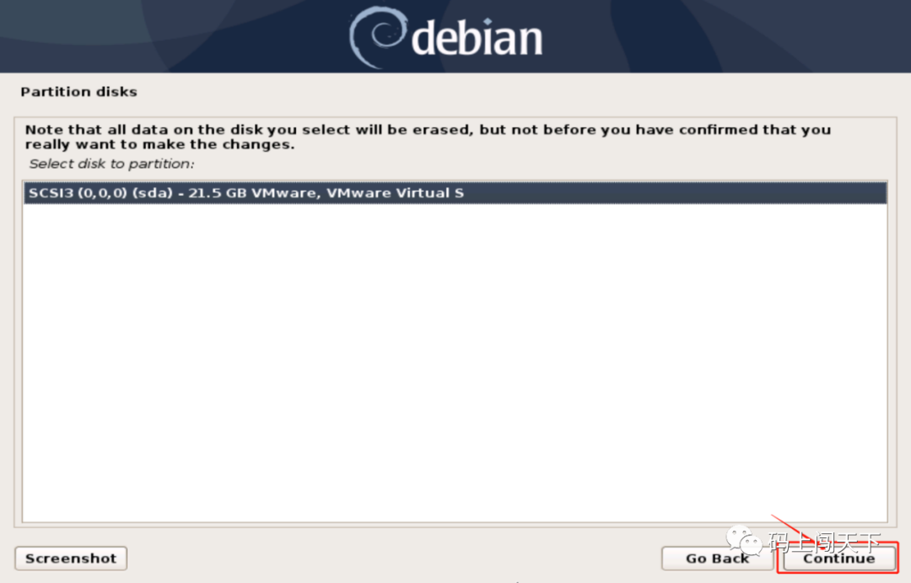This screenshot has width=911, height=583.
Task: Click the Partition disks heading
Action: click(79, 92)
